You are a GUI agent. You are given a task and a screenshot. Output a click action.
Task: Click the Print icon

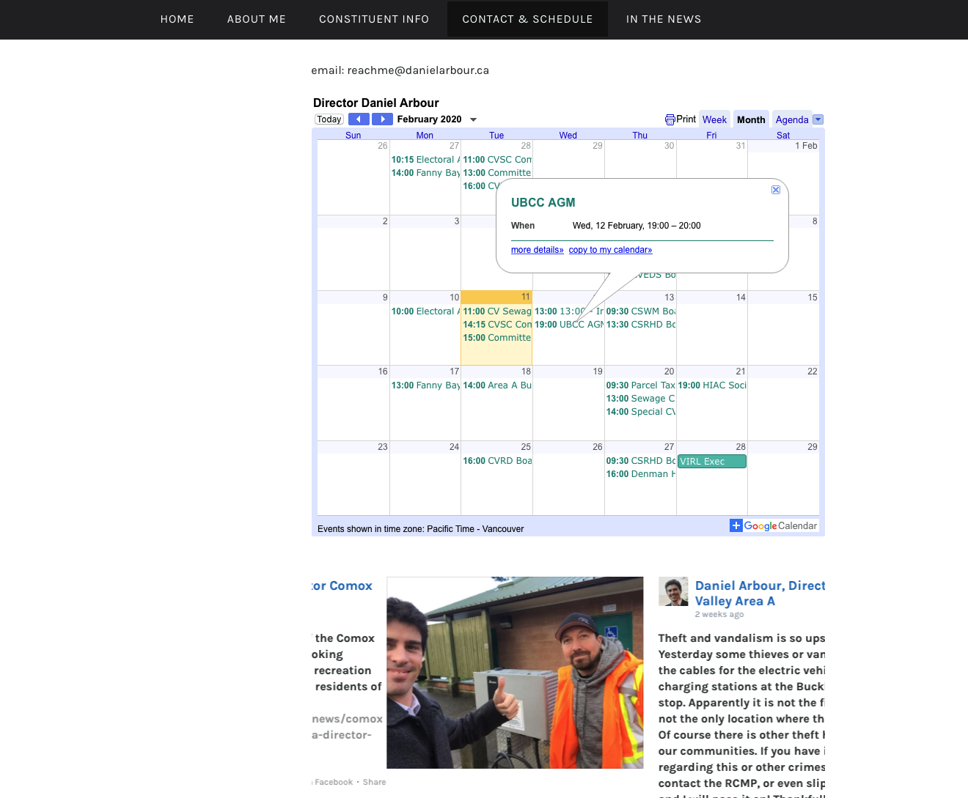[670, 119]
